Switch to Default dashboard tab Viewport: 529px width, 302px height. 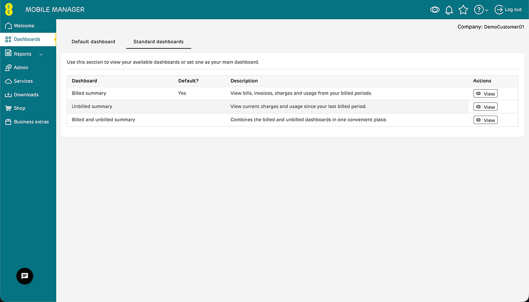(94, 42)
